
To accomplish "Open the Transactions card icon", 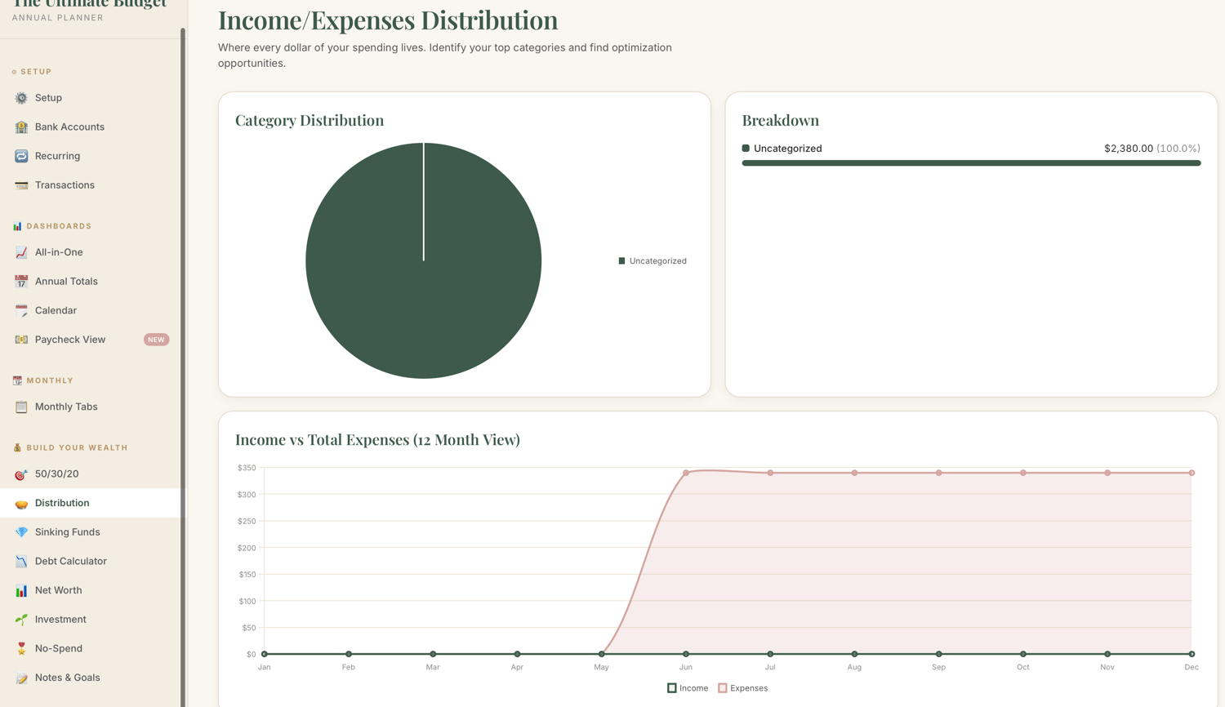I will pyautogui.click(x=21, y=185).
